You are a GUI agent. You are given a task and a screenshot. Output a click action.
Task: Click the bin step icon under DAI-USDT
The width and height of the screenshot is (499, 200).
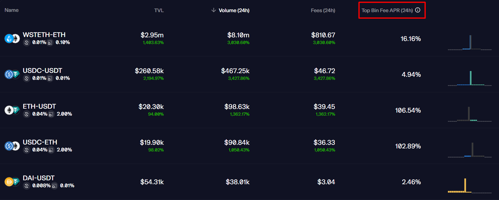pyautogui.click(x=54, y=186)
